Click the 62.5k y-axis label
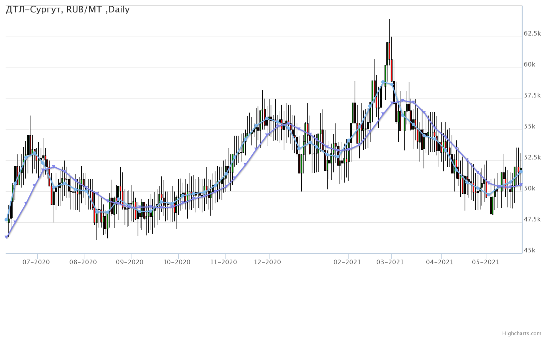Image resolution: width=547 pixels, height=338 pixels. point(532,34)
